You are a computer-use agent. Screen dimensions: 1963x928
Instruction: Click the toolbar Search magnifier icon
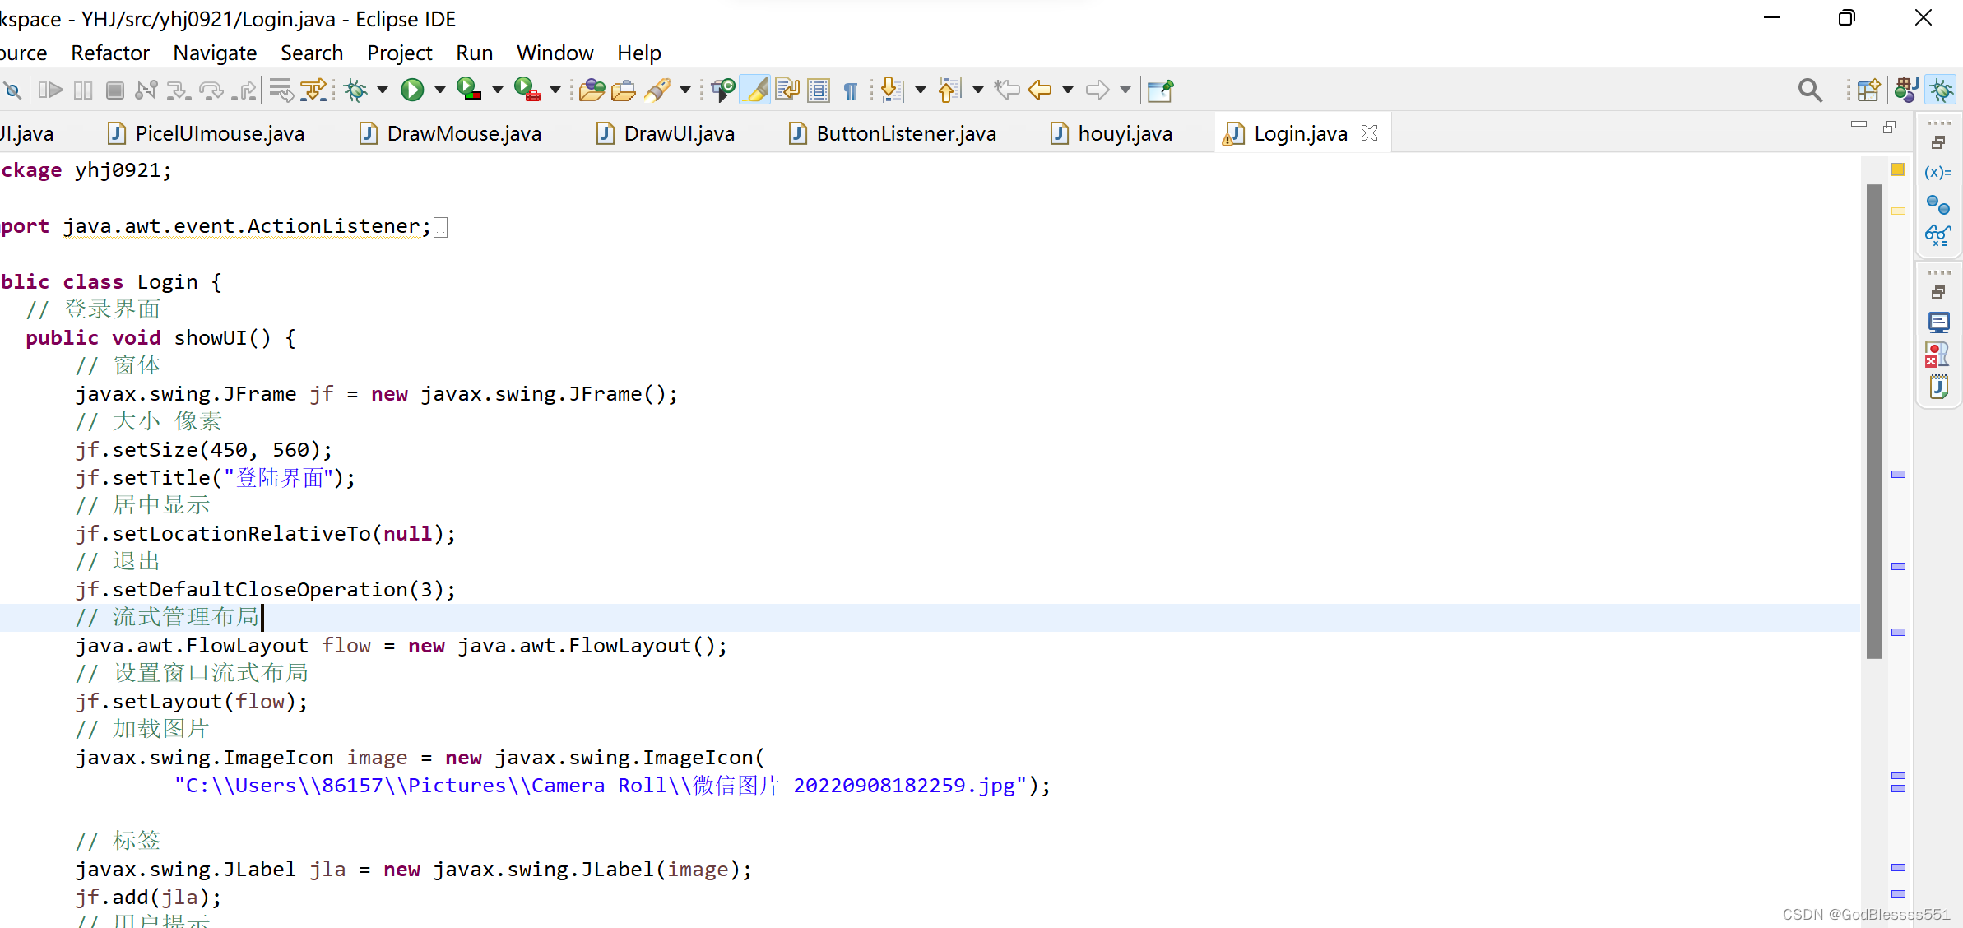1809,90
